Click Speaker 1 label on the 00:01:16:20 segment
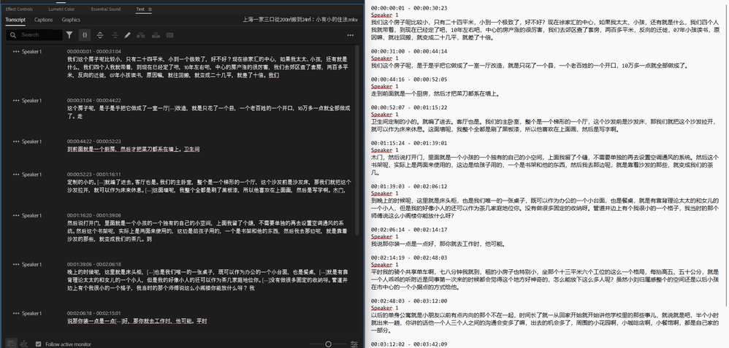 pyautogui.click(x=31, y=215)
